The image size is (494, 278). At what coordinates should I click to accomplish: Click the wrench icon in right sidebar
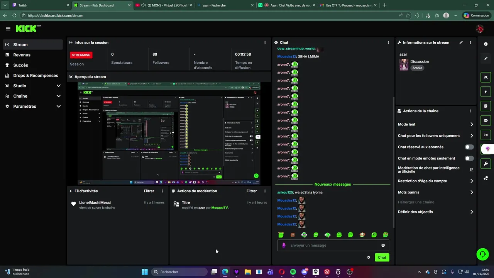point(486,164)
